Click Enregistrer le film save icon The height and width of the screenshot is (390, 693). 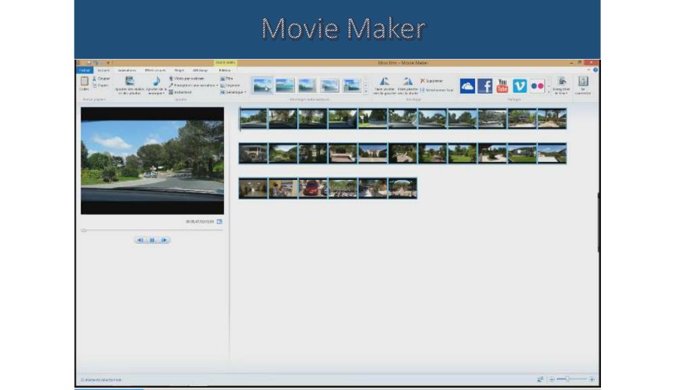(x=562, y=81)
